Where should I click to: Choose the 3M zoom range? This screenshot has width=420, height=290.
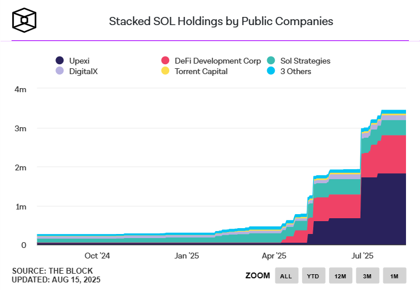(367, 275)
